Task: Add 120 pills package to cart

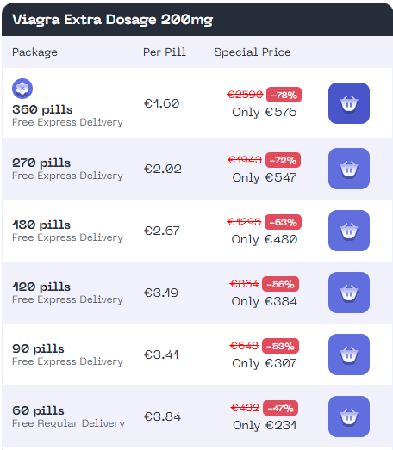Action: click(349, 293)
